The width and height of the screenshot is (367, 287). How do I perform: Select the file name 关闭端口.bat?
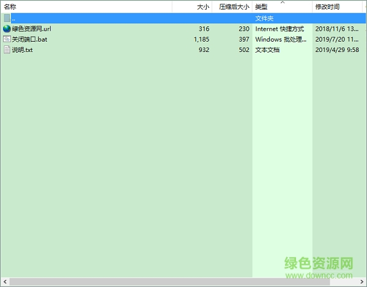(x=29, y=39)
